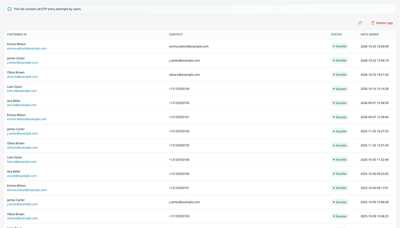Open ava.m@example.com link dated 2026-09-07 12:49:39

22,105
